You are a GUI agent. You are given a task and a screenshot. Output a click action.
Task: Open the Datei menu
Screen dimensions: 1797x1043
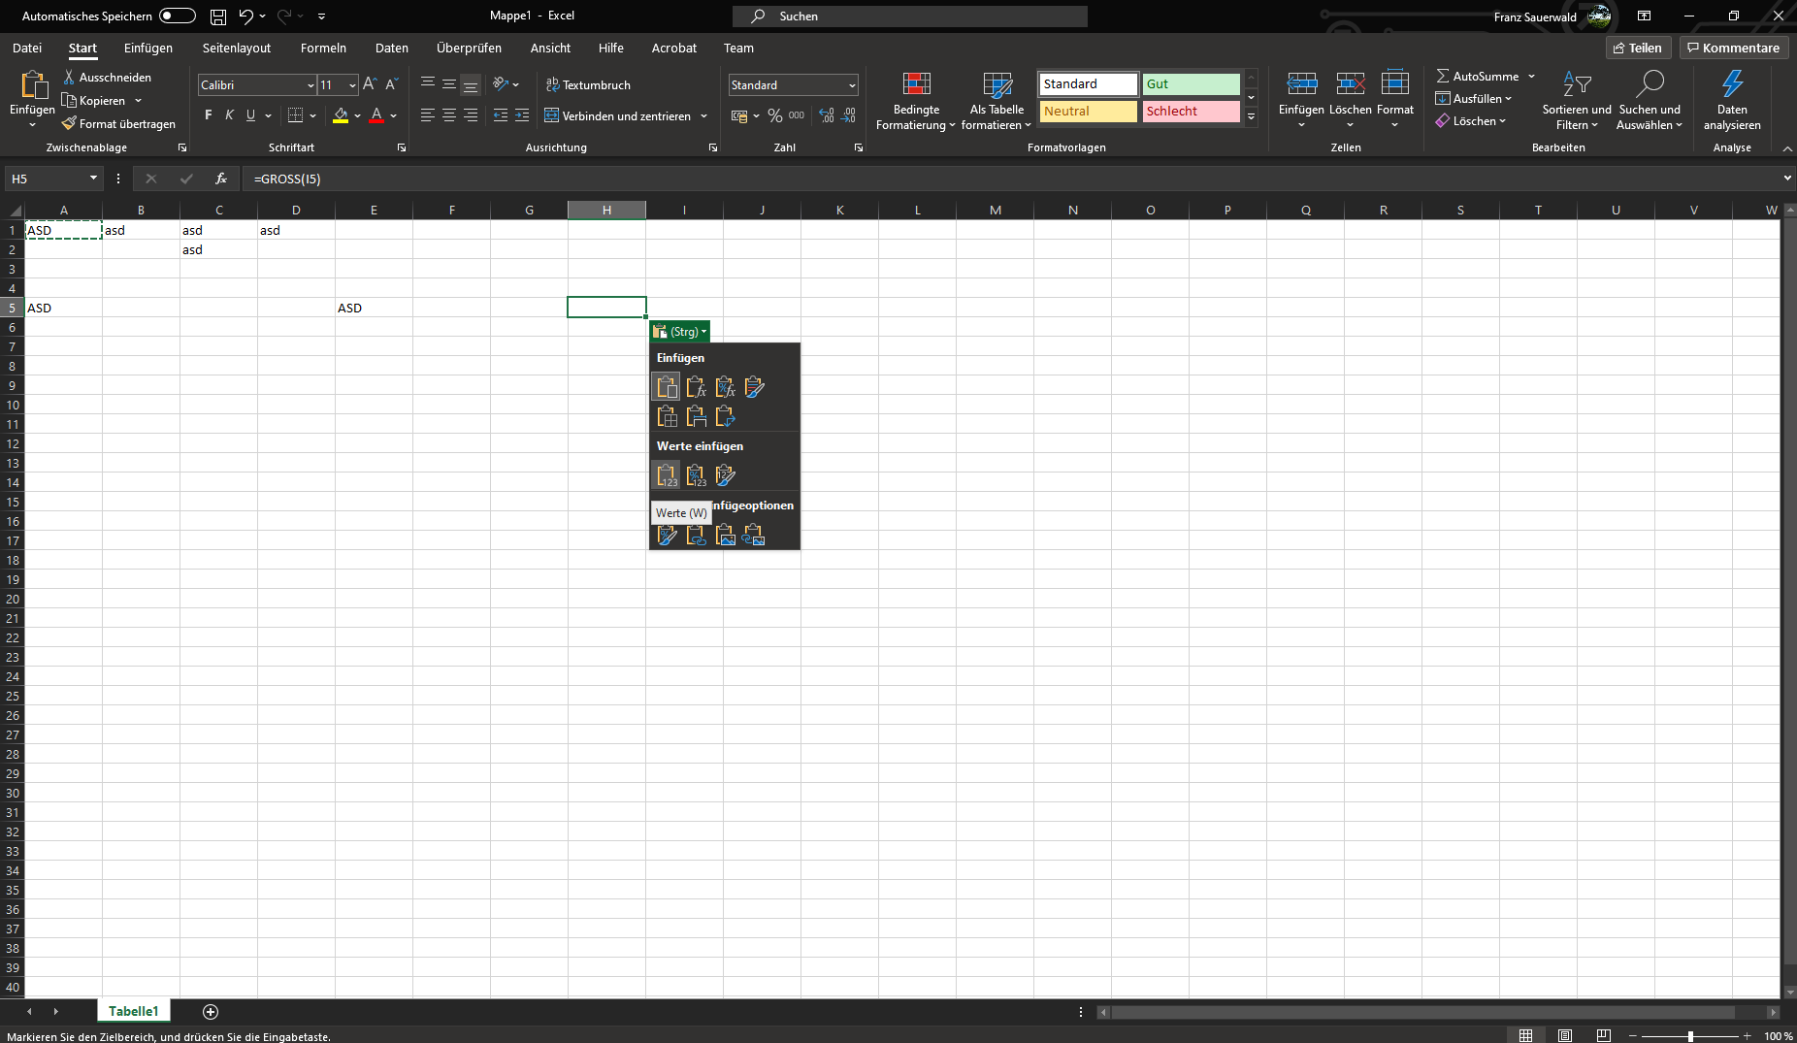(27, 48)
